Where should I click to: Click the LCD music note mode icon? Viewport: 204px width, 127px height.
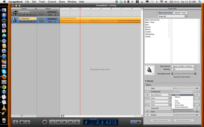click(86, 122)
